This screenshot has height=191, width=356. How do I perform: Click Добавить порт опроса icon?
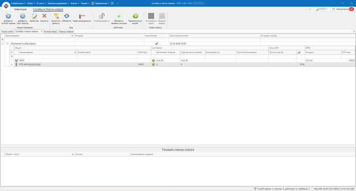23,16
